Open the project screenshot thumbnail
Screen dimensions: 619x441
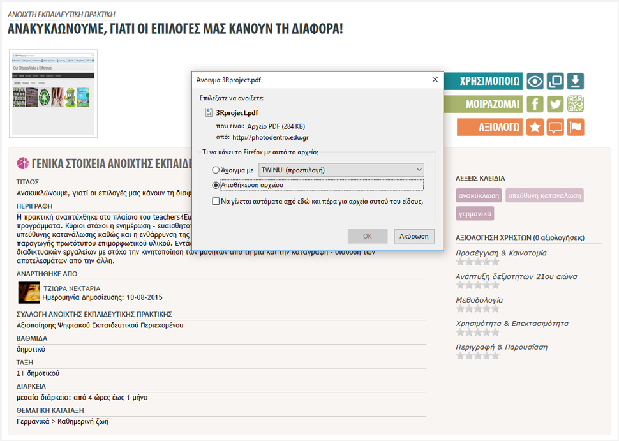pyautogui.click(x=53, y=93)
